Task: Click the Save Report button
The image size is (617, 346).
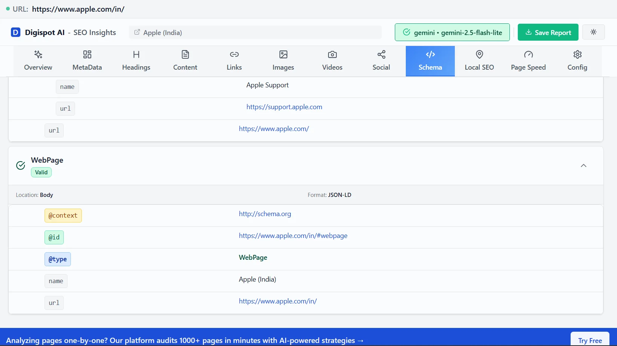Action: (x=548, y=32)
